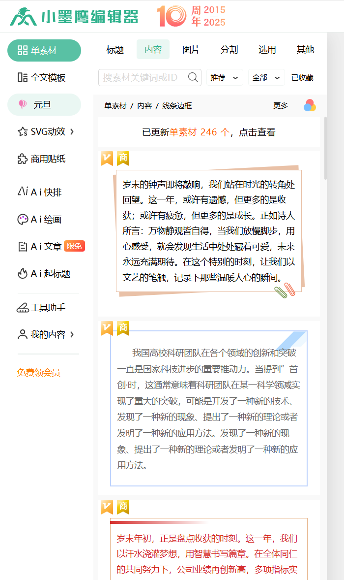Switch to the 标题 tab
The image size is (344, 580).
pyautogui.click(x=115, y=50)
